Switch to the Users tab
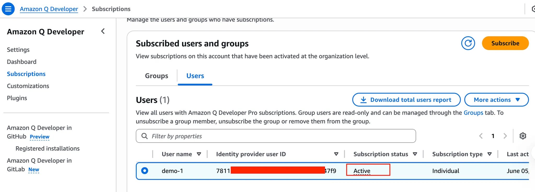This screenshot has width=535, height=192. [x=195, y=76]
